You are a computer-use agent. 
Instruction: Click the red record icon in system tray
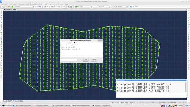(x=161, y=106)
